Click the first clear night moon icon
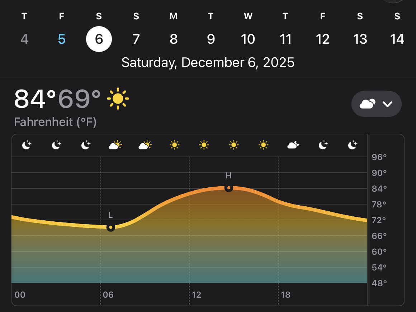This screenshot has width=416, height=312. click(x=27, y=145)
